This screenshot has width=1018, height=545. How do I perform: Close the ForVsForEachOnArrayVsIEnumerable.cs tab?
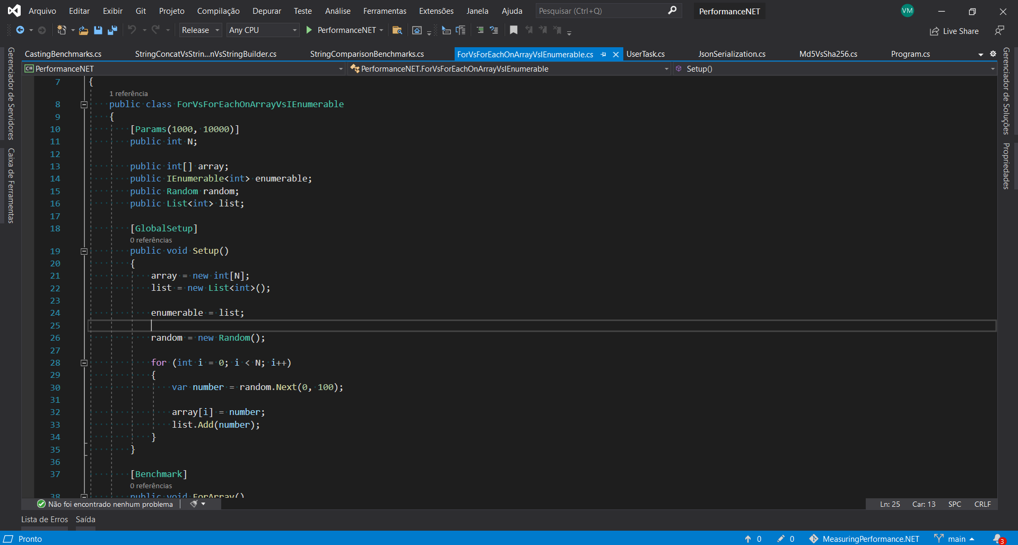(616, 54)
